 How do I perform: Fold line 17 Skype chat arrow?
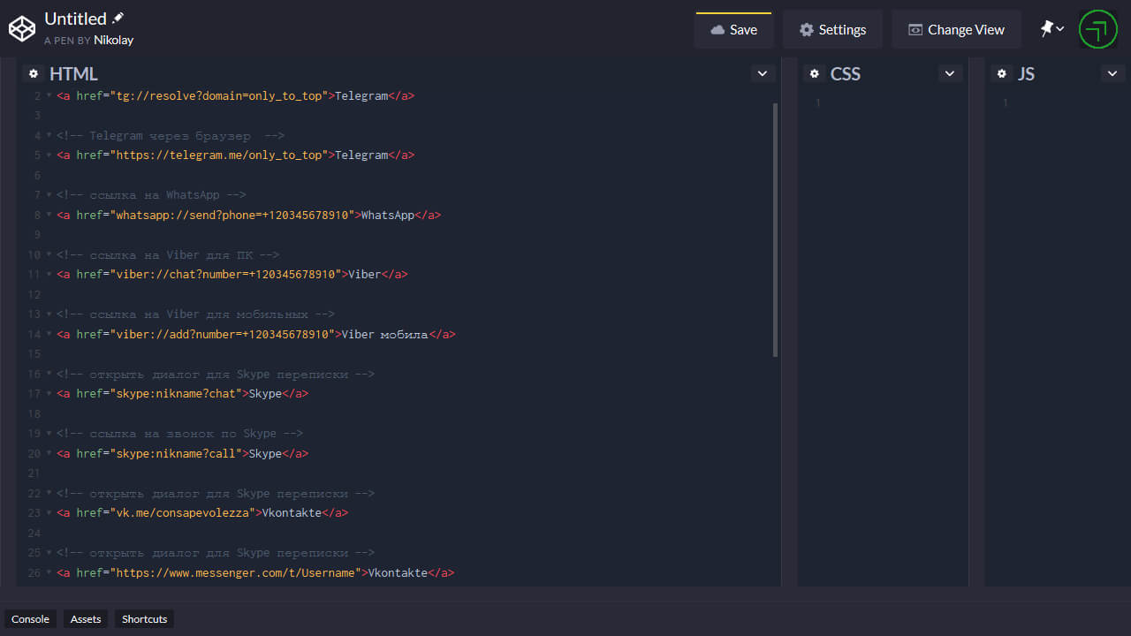point(49,393)
